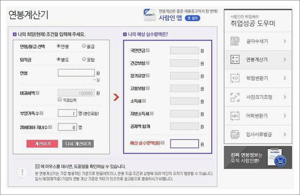Viewport: 300px width, 195px height.
Task: Click the 부양가족수 input field
Action: 67,113
